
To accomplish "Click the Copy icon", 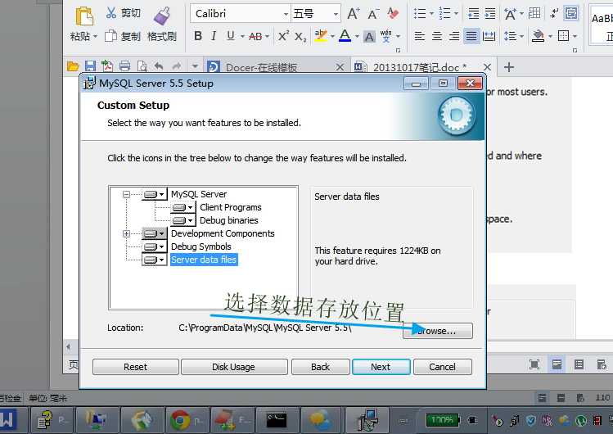I will pos(110,36).
